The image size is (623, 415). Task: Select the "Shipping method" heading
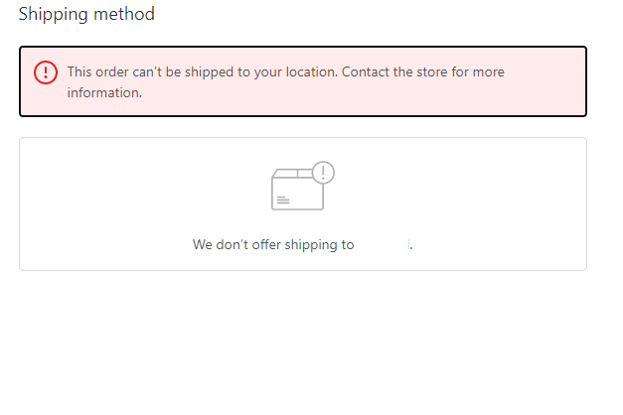[x=86, y=14]
